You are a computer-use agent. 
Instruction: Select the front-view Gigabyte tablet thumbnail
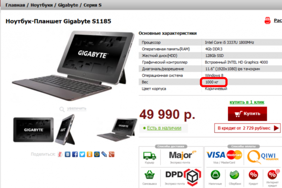coord(33,130)
